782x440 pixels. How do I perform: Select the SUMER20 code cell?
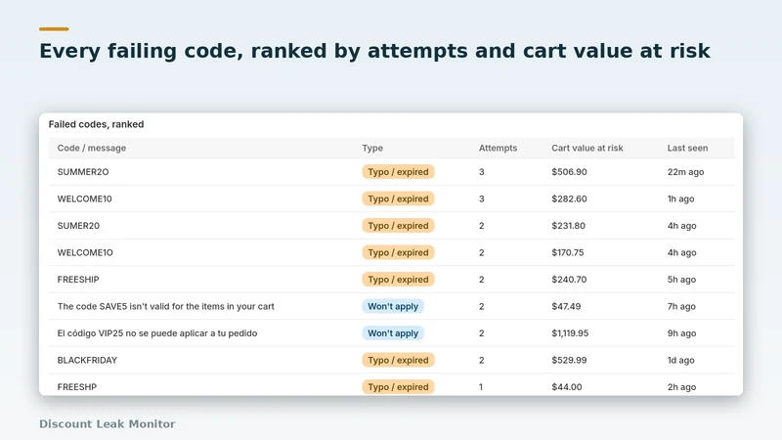coord(78,226)
